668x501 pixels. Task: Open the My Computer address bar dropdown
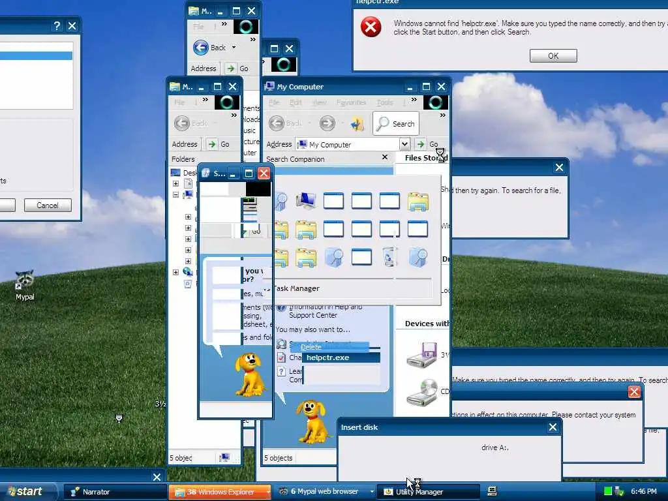(x=404, y=144)
